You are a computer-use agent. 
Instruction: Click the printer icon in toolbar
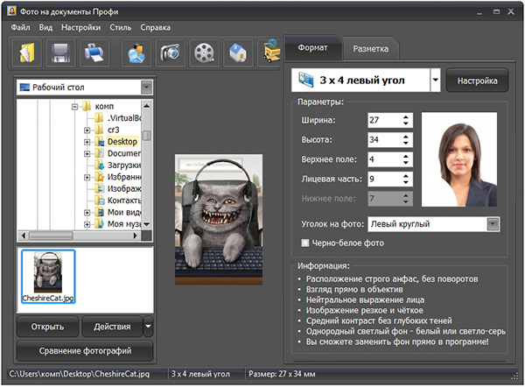[x=96, y=54]
